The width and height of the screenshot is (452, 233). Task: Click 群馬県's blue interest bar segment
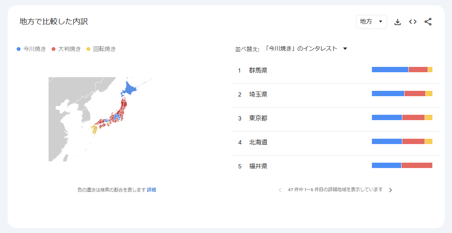pyautogui.click(x=390, y=70)
